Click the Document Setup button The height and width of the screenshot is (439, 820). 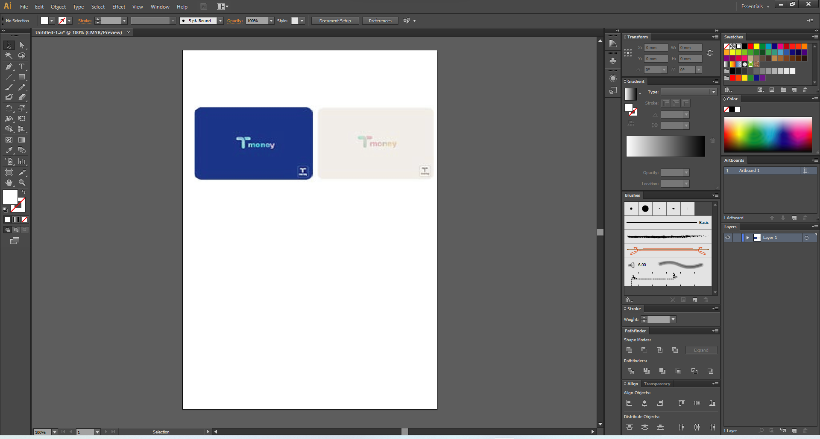click(335, 21)
